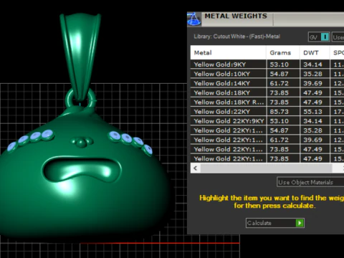The width and height of the screenshot is (344, 258).
Task: Click the Grams column header
Action: [283, 52]
